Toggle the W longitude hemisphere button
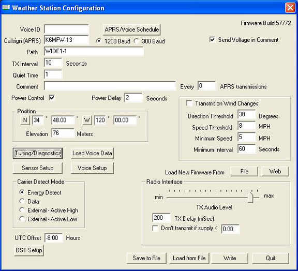The height and width of the screenshot is (271, 298). (87, 120)
